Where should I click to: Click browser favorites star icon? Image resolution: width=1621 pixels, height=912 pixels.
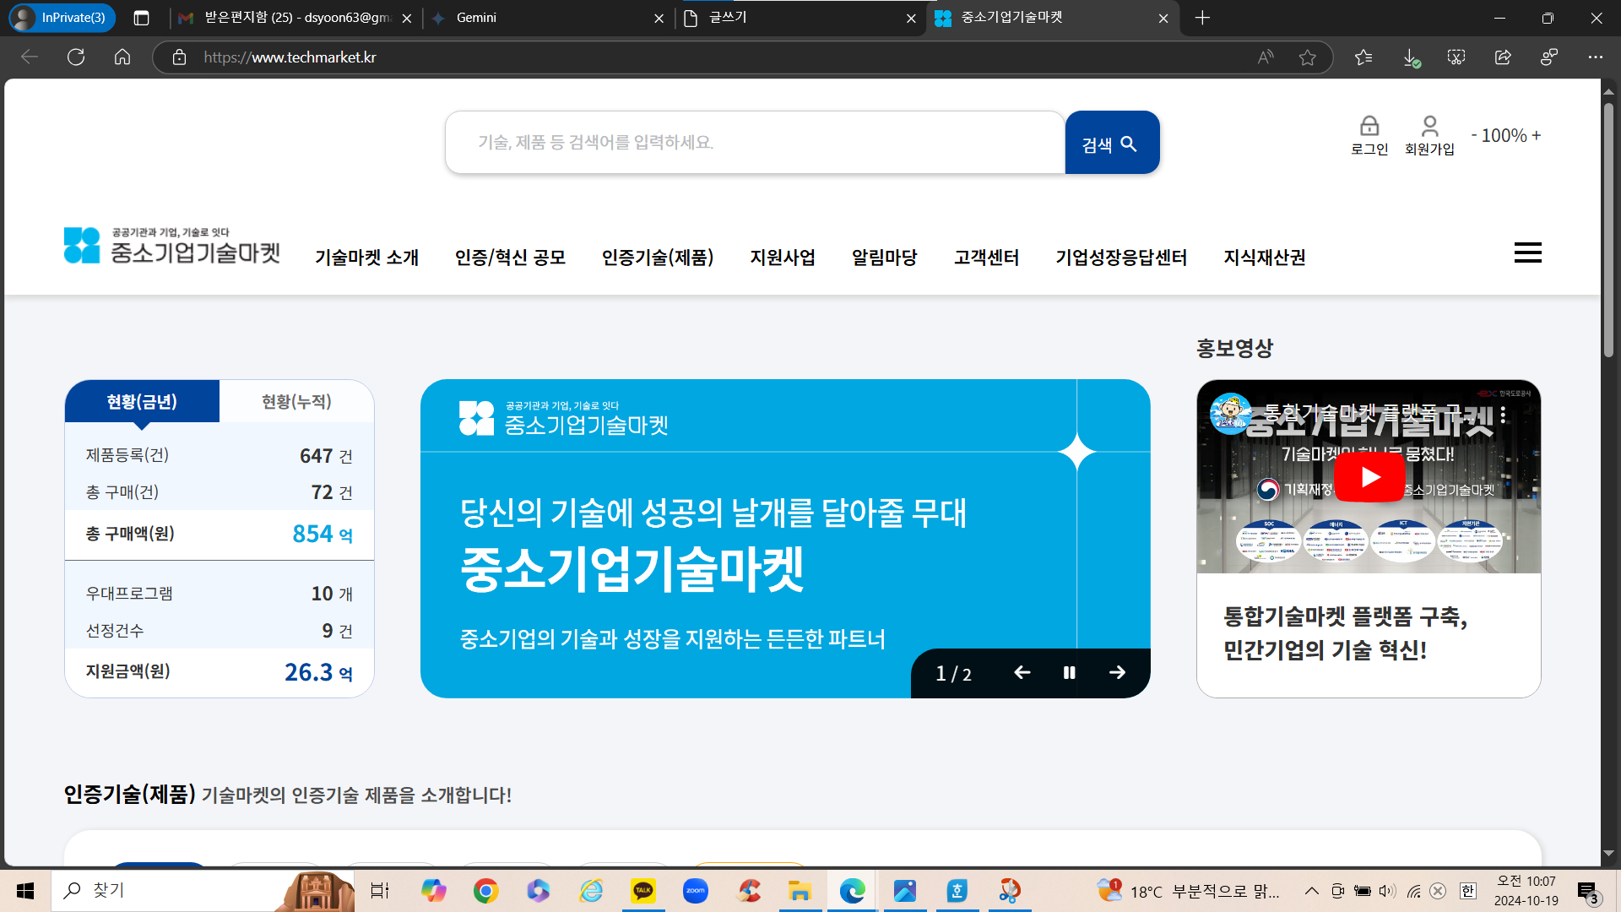1308,57
